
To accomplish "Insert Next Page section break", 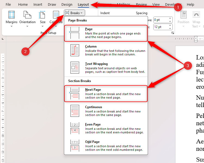I will [106, 94].
